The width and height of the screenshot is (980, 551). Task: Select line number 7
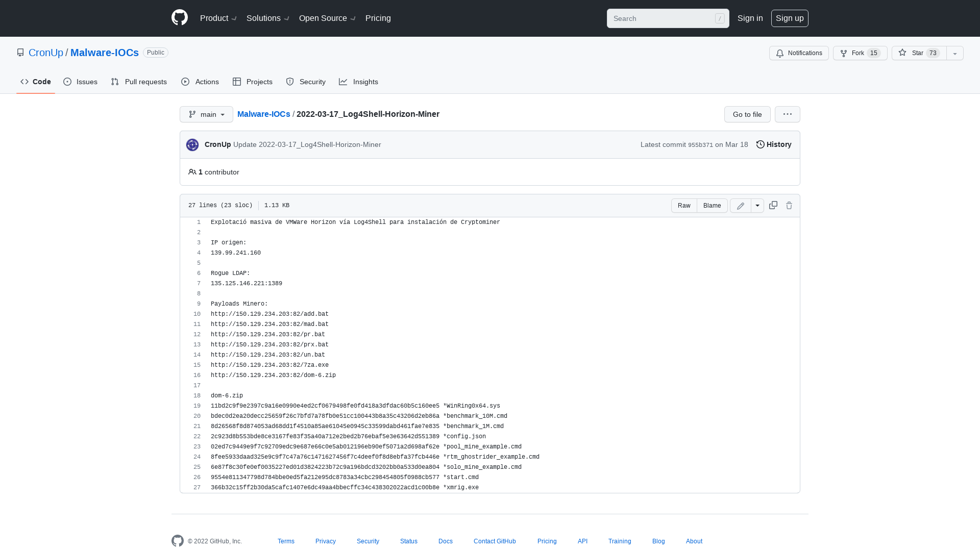point(199,283)
